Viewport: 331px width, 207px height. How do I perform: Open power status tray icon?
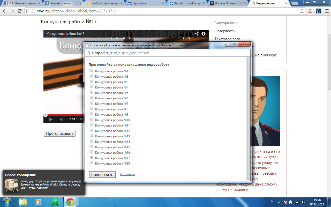pyautogui.click(x=291, y=202)
